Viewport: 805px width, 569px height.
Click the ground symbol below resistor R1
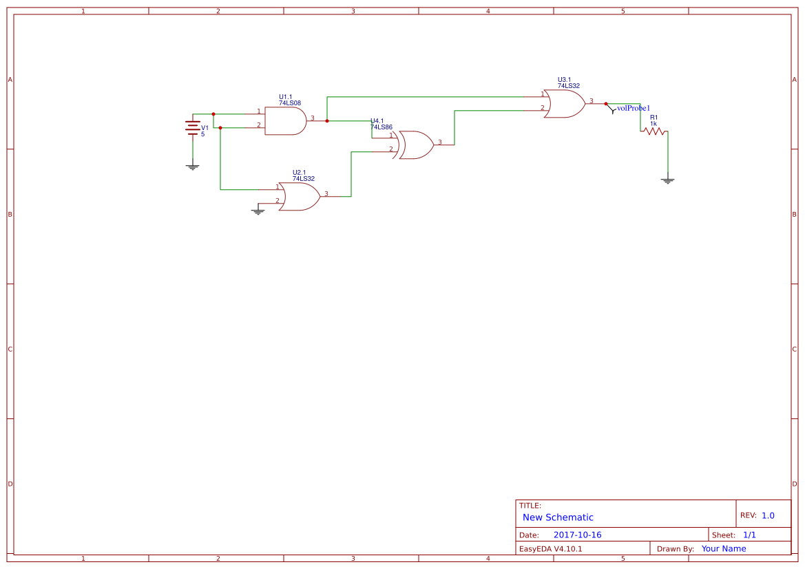667,180
